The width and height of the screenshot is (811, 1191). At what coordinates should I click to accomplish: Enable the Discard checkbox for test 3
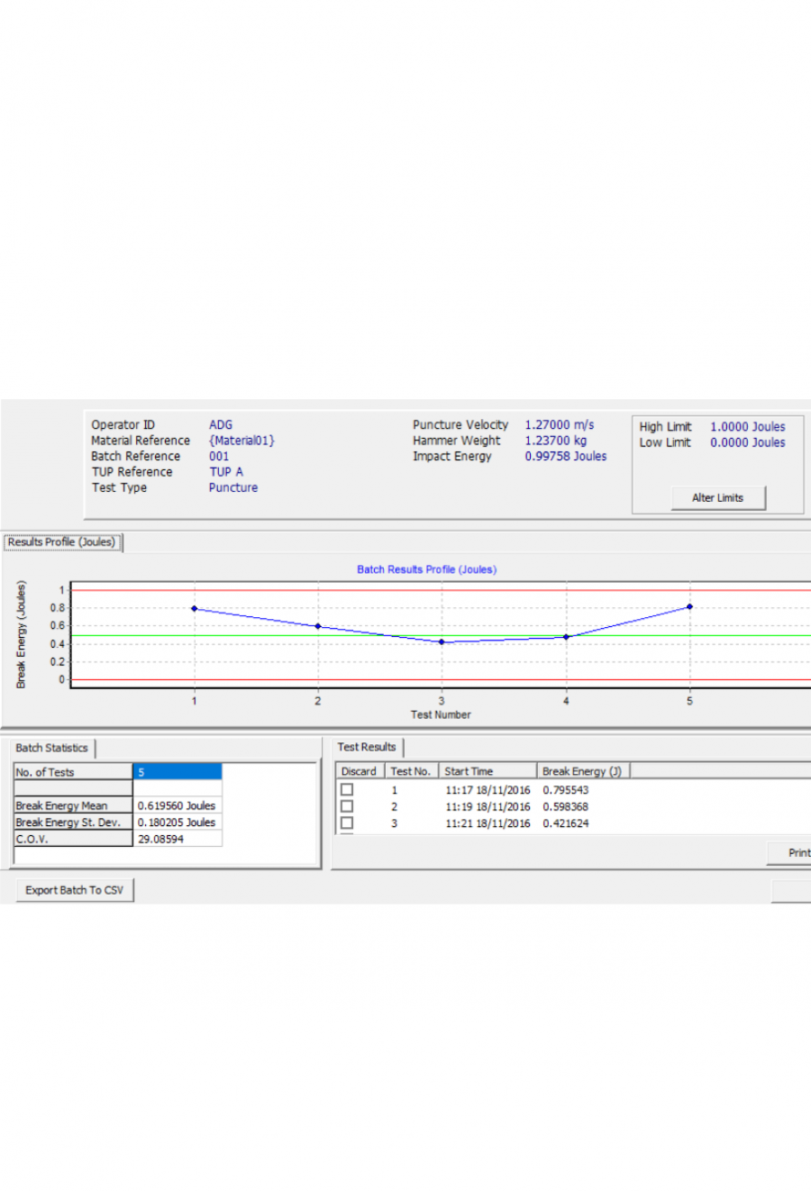click(x=347, y=823)
